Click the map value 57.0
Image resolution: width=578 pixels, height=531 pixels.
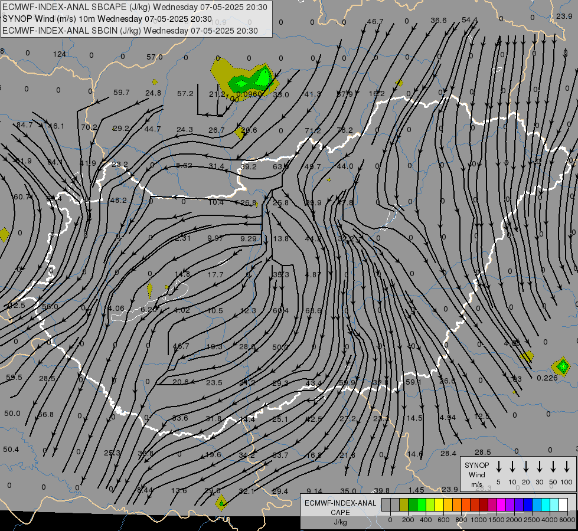[x=155, y=57]
